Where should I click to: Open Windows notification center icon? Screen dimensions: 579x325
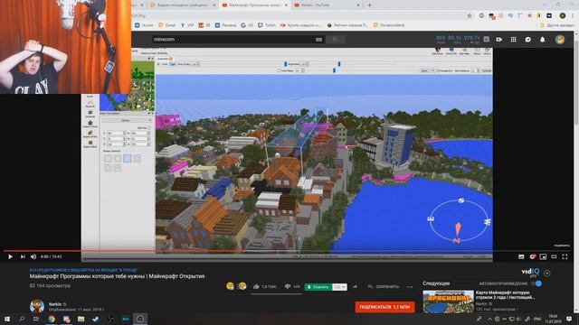coord(569,319)
